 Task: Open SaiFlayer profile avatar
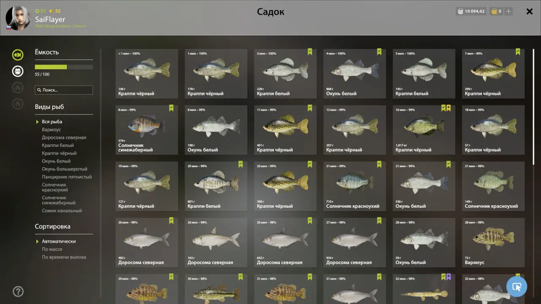(18, 18)
